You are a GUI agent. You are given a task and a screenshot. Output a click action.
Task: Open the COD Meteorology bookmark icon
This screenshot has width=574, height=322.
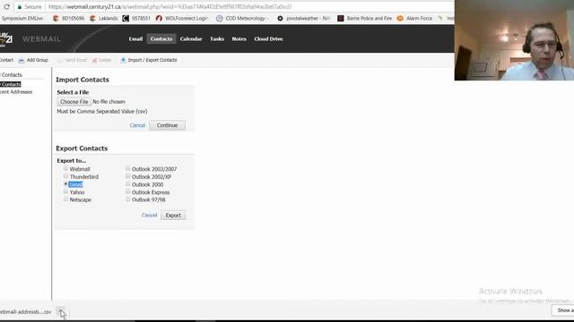tap(219, 18)
